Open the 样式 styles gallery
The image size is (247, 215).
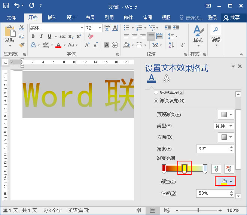pyautogui.click(x=198, y=36)
